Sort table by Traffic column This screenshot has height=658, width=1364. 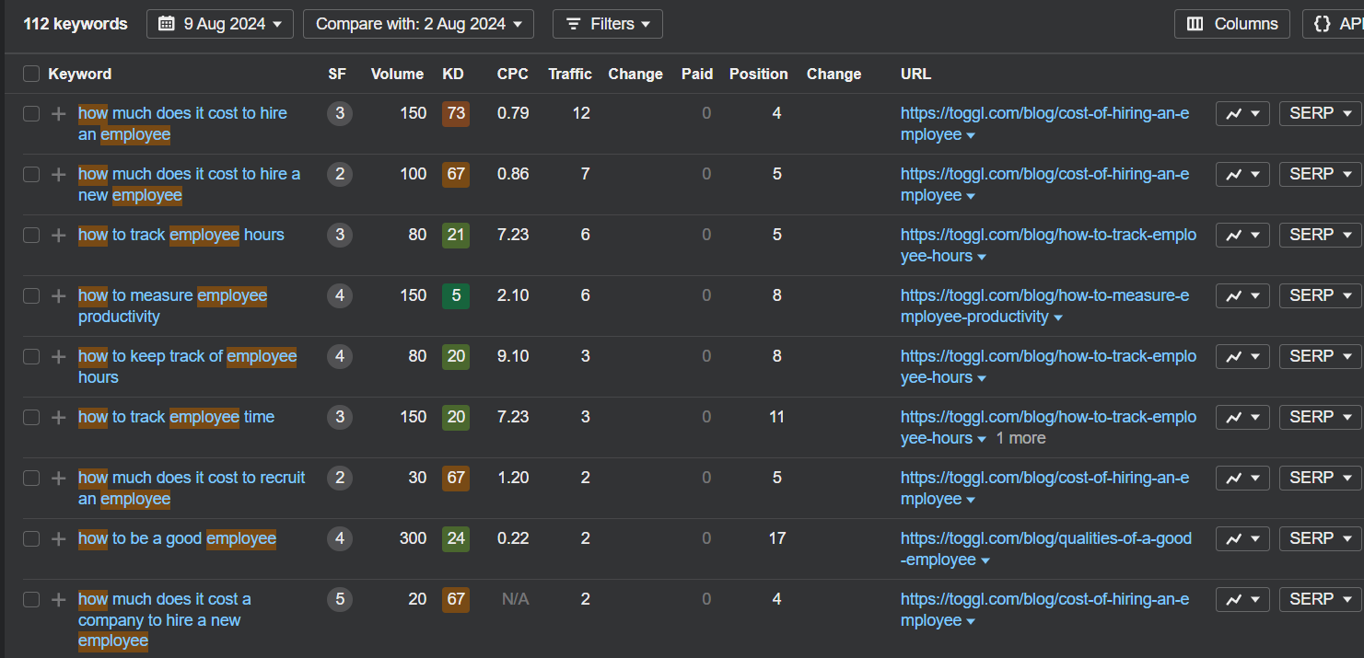pyautogui.click(x=570, y=74)
